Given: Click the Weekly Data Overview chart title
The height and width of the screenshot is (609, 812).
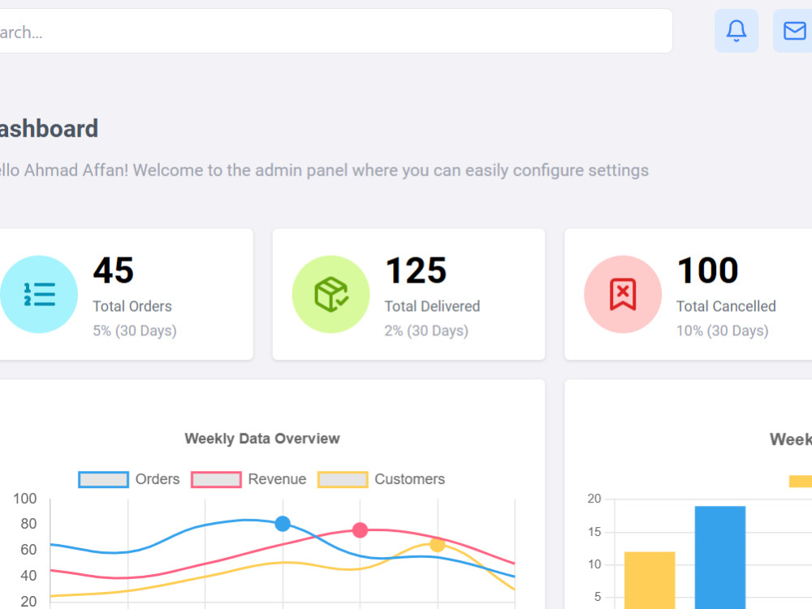Looking at the screenshot, I should click(x=262, y=438).
